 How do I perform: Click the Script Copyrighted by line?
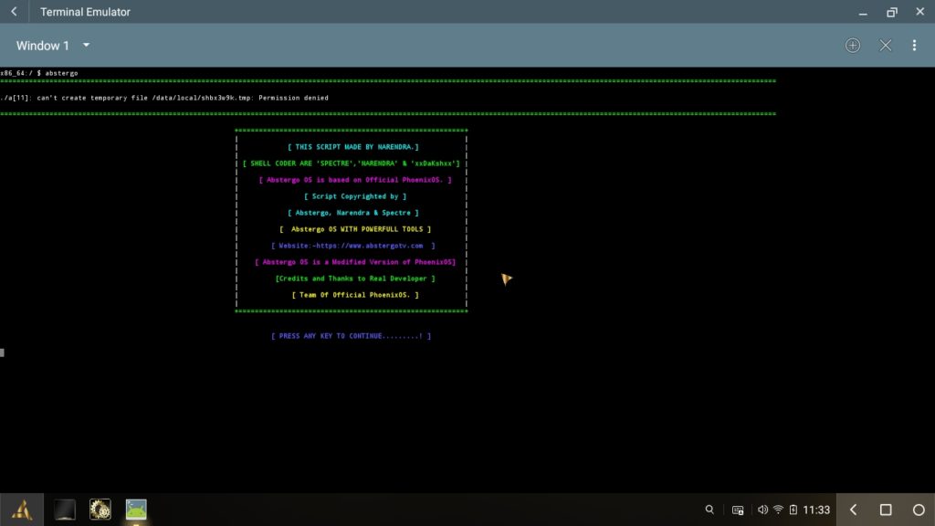coord(355,196)
